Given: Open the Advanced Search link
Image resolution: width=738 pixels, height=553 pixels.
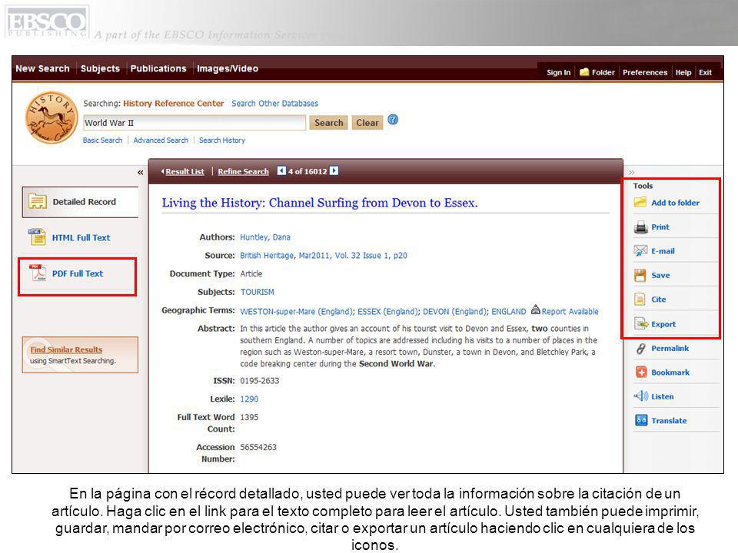Looking at the screenshot, I should point(161,140).
